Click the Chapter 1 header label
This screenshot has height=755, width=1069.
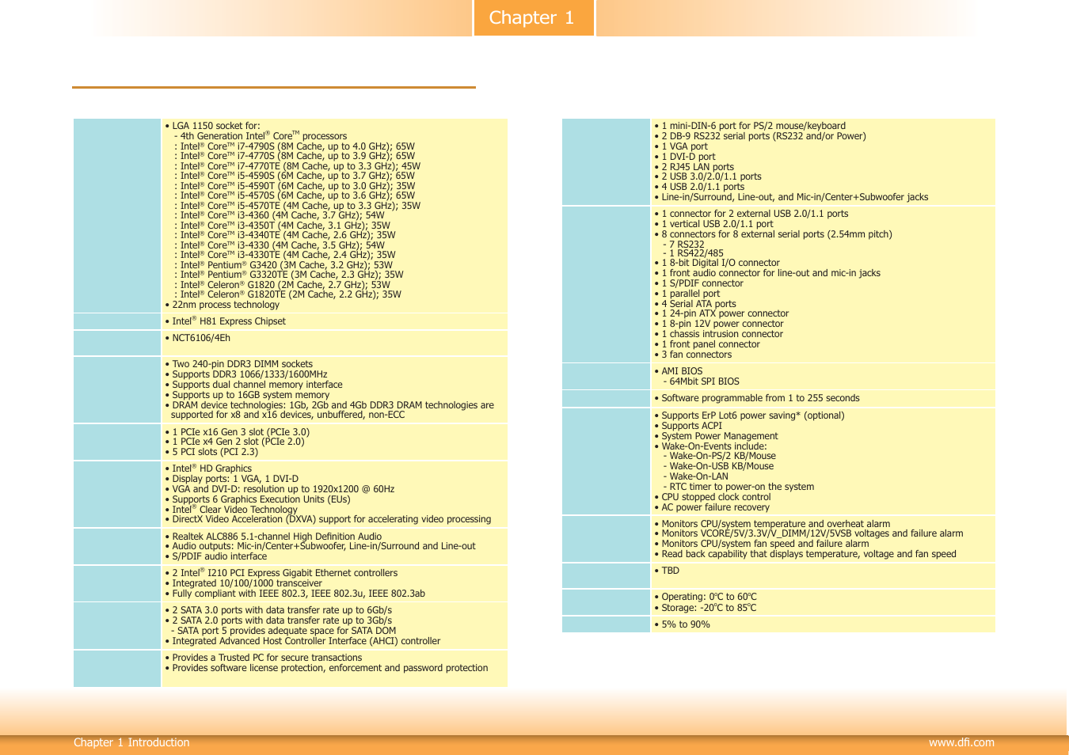pos(531,17)
